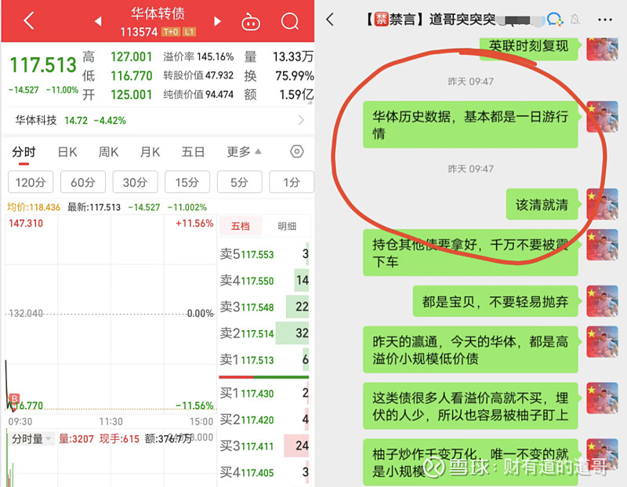Tap avatar beside 昨天的瀛通 message
627x487 pixels.
pos(602,342)
